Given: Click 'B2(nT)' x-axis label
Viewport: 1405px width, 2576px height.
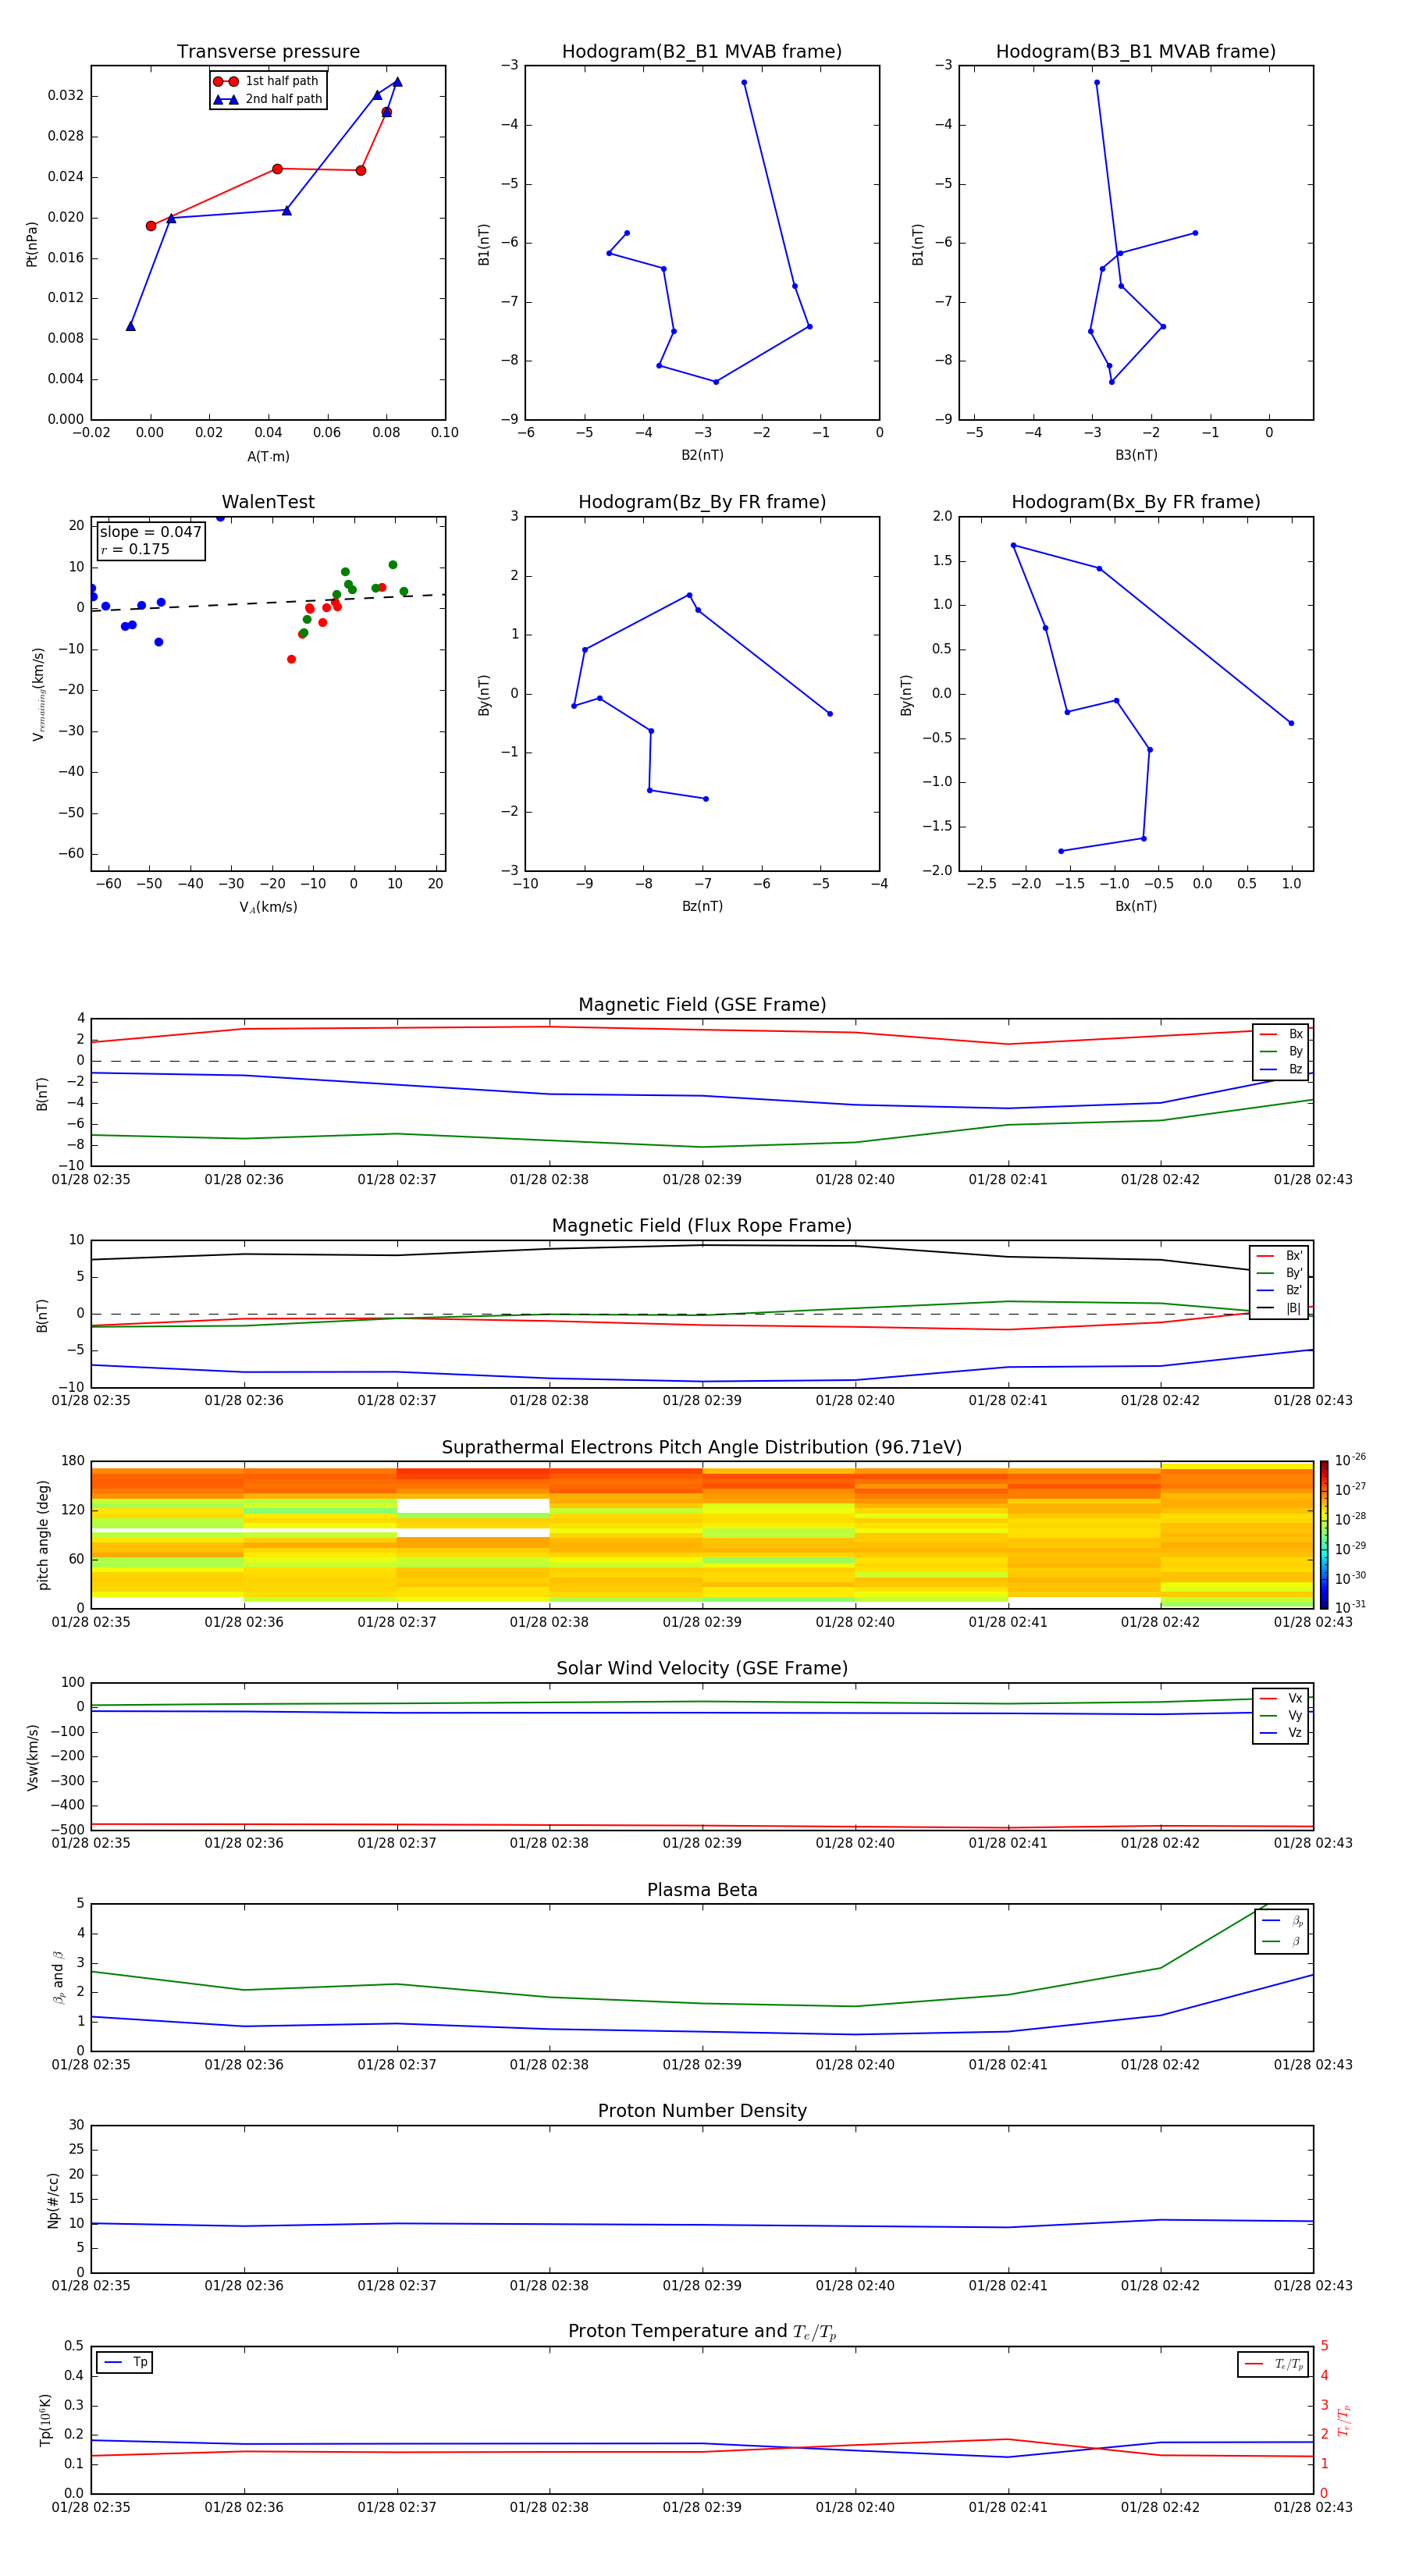Looking at the screenshot, I should tap(702, 455).
